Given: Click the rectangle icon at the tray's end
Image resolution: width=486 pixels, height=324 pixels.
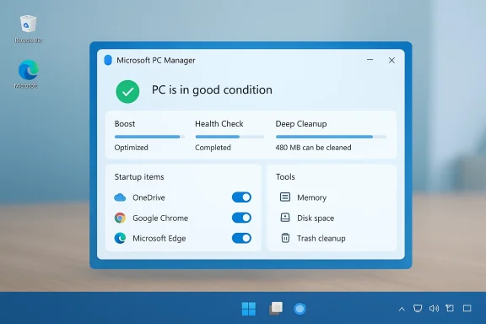Looking at the screenshot, I should 467,308.
